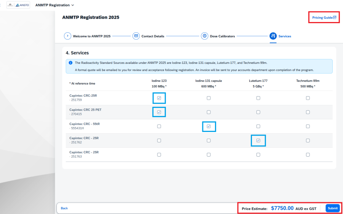The height and width of the screenshot is (214, 343).
Task: Open the Pricing Guide link
Action: point(322,17)
